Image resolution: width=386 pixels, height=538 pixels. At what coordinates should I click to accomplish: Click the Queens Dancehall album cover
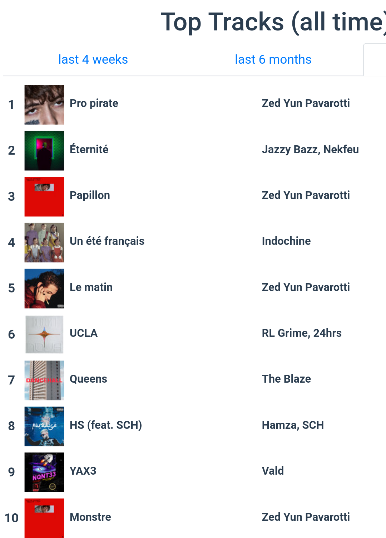tap(44, 380)
